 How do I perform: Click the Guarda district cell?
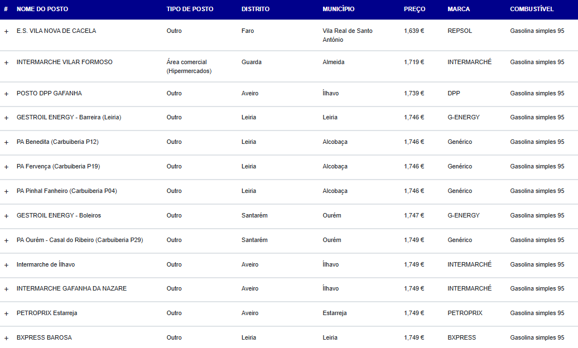[x=252, y=62]
